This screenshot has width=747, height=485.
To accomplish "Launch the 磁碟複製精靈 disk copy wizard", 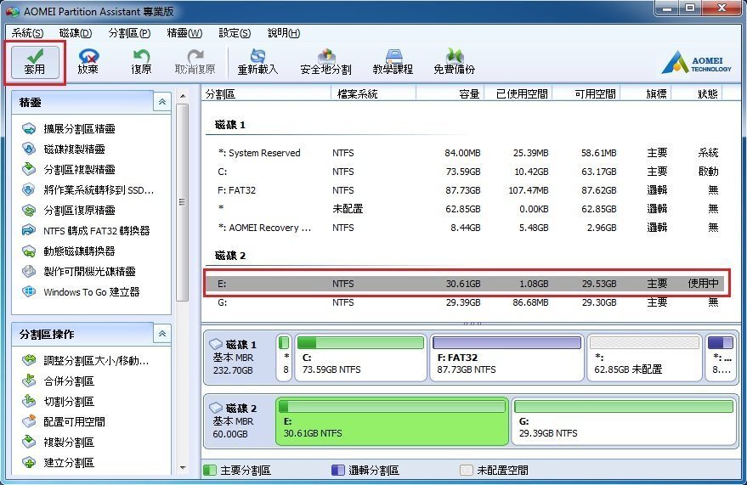I will 64,149.
